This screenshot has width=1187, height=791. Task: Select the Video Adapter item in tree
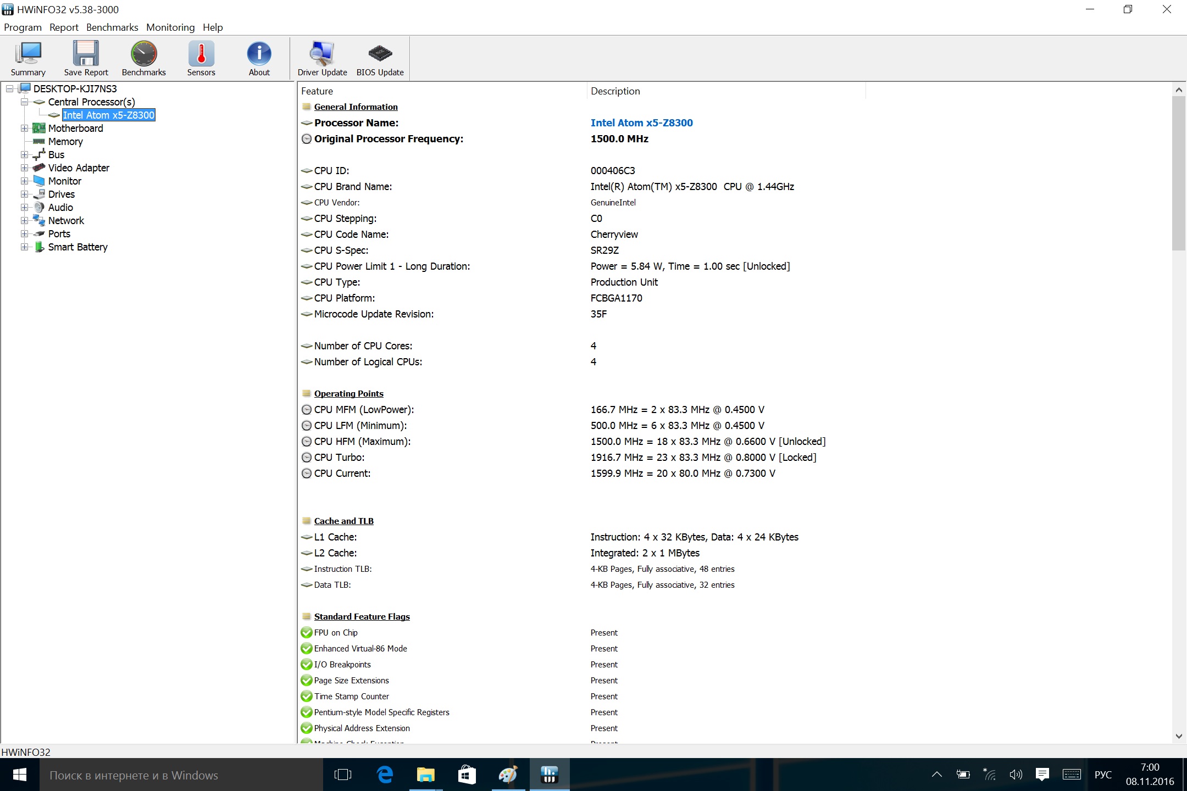tap(79, 168)
